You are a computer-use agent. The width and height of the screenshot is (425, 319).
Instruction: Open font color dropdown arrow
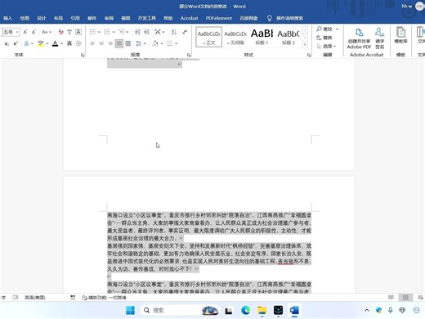click(x=62, y=43)
